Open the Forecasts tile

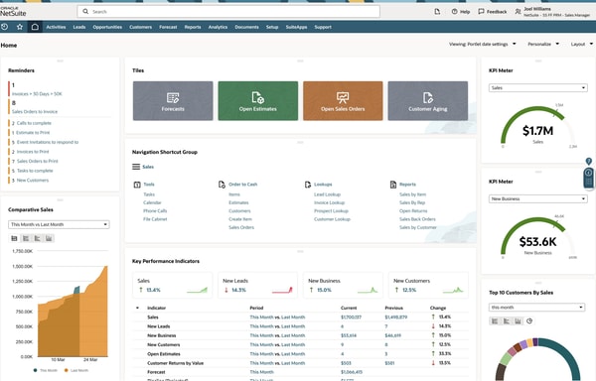click(x=173, y=101)
